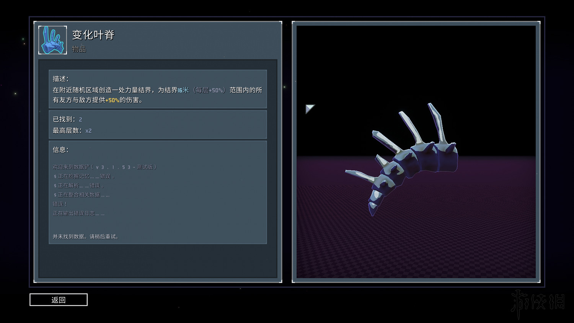
Task: Select the (每层+50%) stacking text
Action: coord(209,90)
